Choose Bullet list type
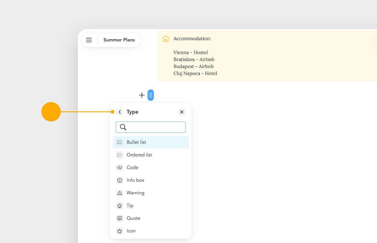Image resolution: width=377 pixels, height=243 pixels. click(151, 142)
